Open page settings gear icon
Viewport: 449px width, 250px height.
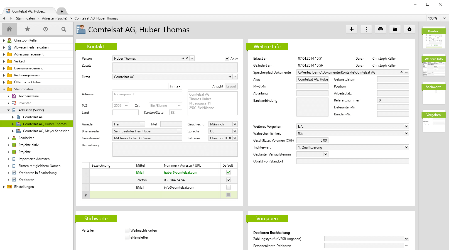click(x=409, y=29)
